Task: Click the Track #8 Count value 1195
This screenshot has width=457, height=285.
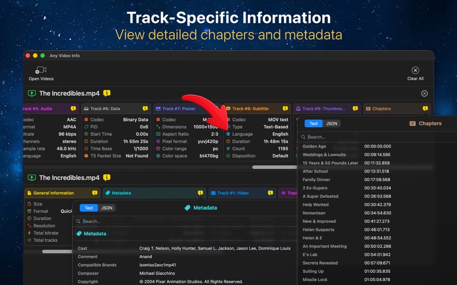Action: click(283, 149)
